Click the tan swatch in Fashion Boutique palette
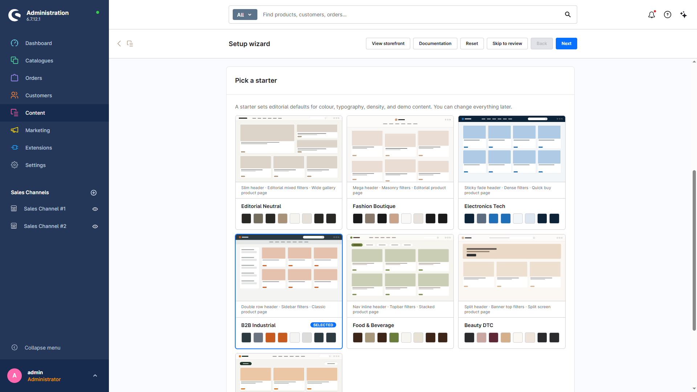Viewport: 697px width, 392px height. click(394, 219)
